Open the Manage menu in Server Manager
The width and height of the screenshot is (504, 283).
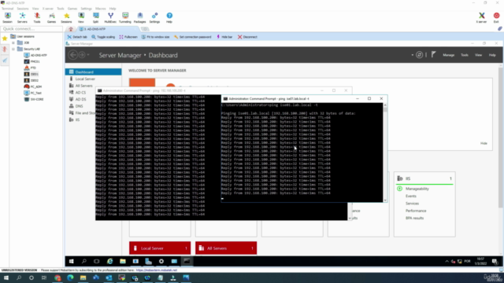(x=448, y=55)
